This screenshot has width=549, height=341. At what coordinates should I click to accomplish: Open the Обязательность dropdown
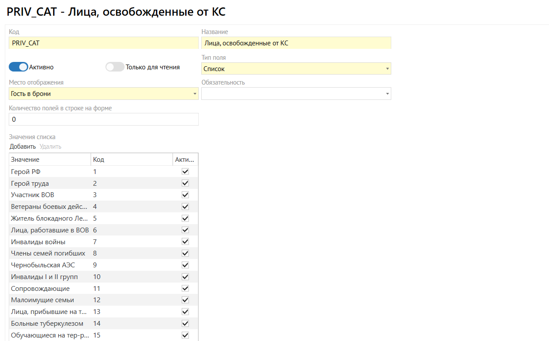[x=296, y=94]
